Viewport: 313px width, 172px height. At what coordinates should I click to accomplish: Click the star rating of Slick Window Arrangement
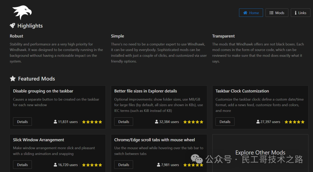click(x=92, y=165)
